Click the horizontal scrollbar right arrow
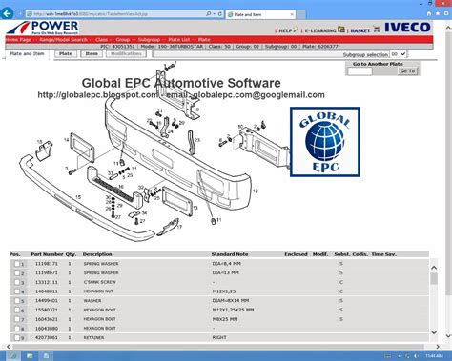452x361 pixels. [438, 347]
